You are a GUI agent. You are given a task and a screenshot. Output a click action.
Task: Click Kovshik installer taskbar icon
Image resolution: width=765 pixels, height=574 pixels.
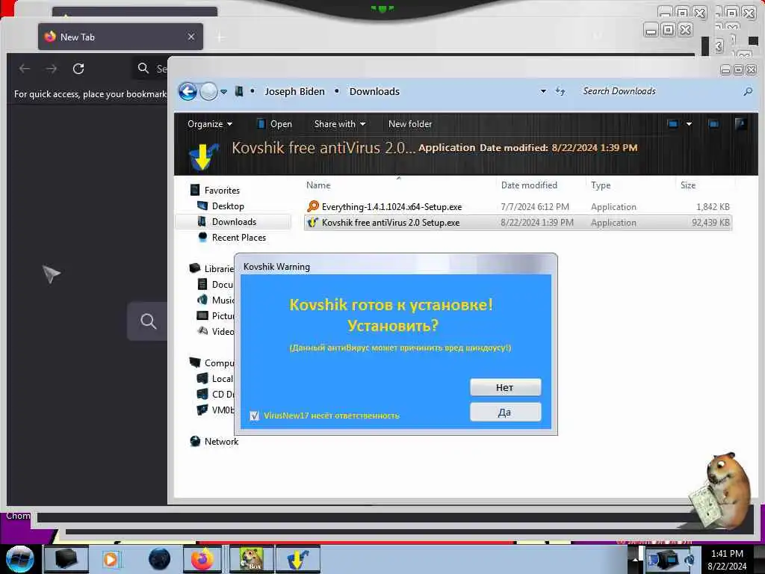[x=297, y=559]
